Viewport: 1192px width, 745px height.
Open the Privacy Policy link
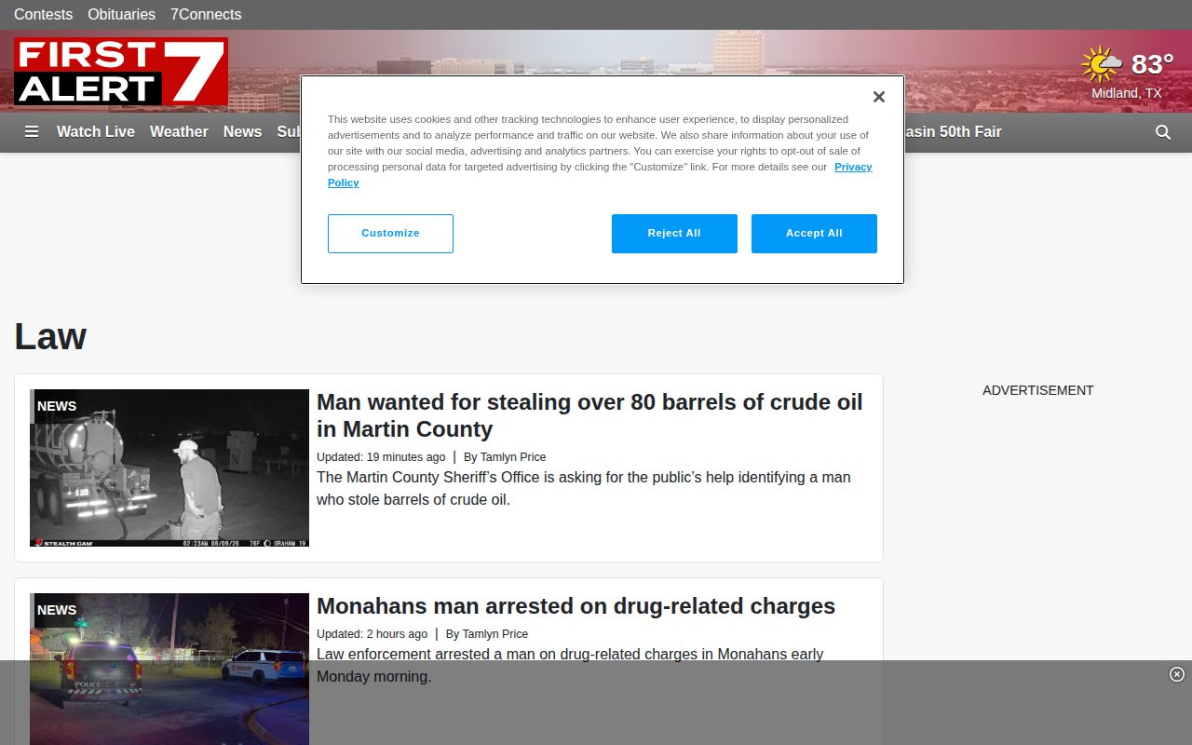click(853, 167)
